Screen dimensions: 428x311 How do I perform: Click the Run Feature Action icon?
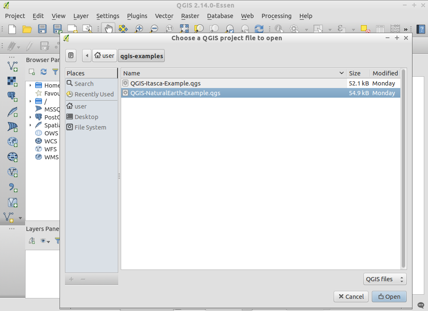294,29
